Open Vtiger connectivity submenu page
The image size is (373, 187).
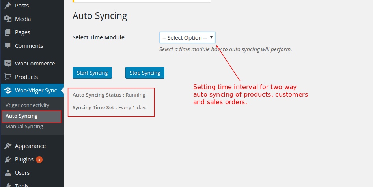[x=27, y=105]
